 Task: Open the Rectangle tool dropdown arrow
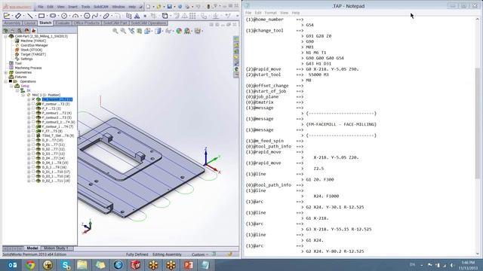[x=47, y=16]
